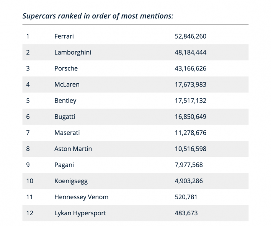Click the McLaren table entry
Viewport: 271px width, 226px height.
67,85
